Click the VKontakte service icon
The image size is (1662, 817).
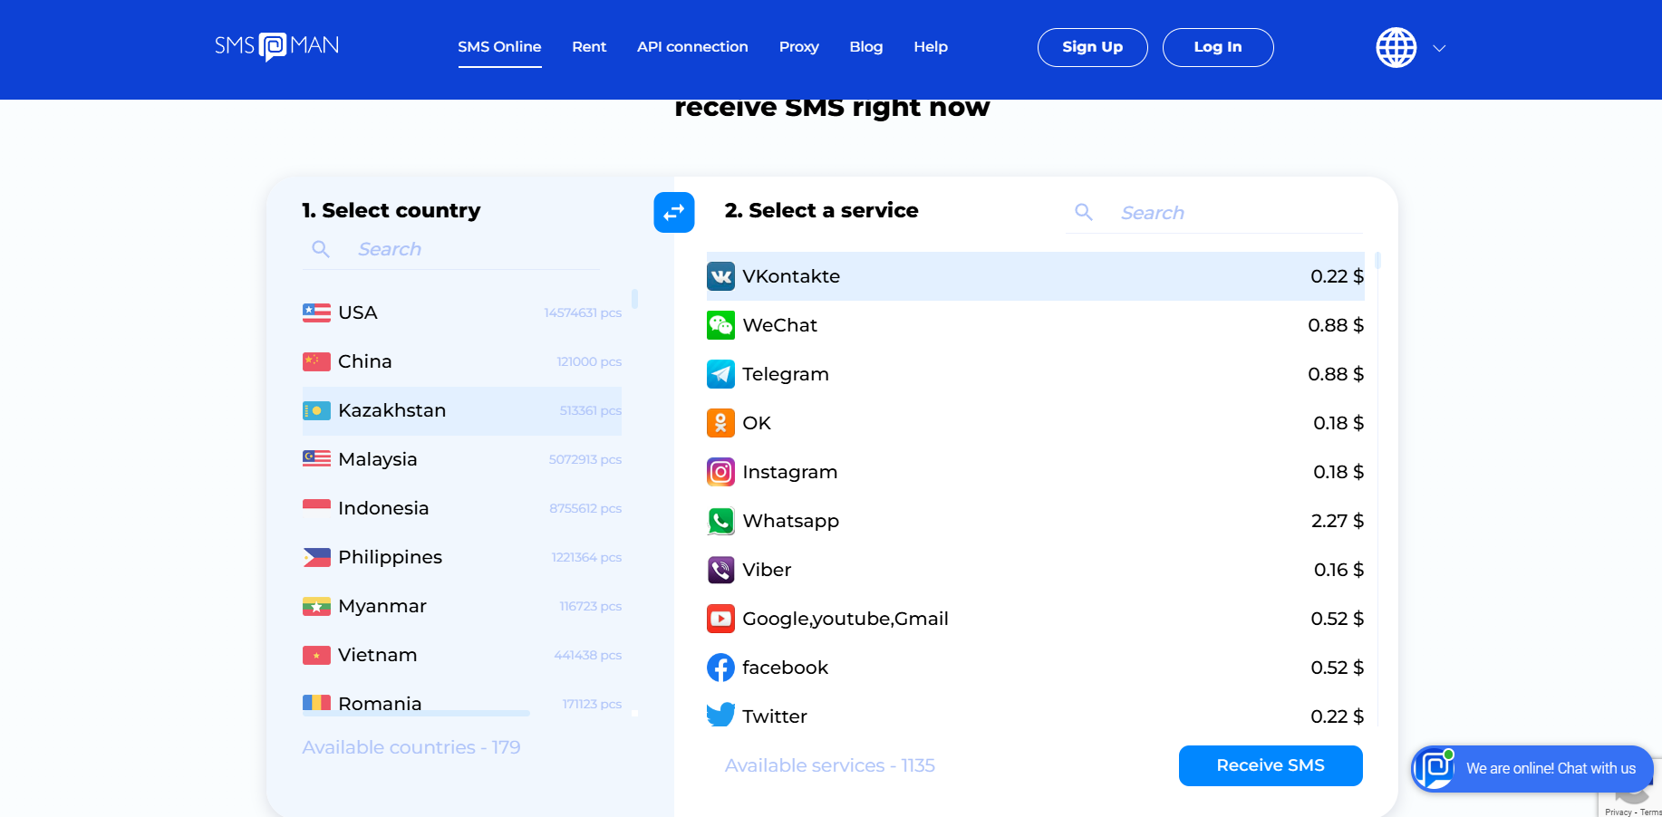tap(721, 276)
